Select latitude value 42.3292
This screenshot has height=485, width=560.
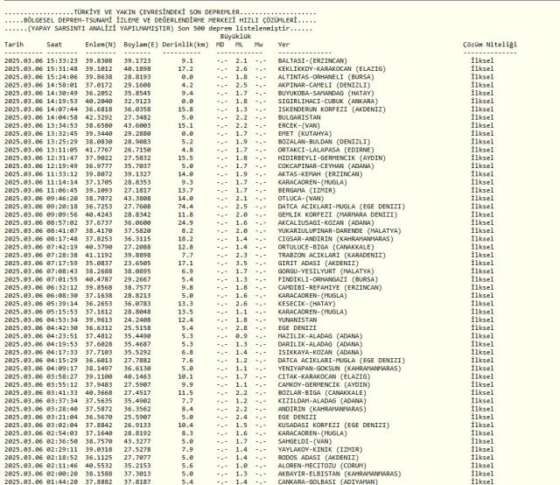click(x=99, y=117)
